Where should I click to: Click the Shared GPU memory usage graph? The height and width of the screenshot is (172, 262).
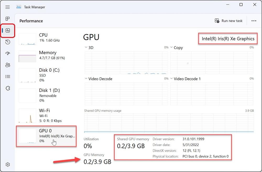tap(169, 123)
